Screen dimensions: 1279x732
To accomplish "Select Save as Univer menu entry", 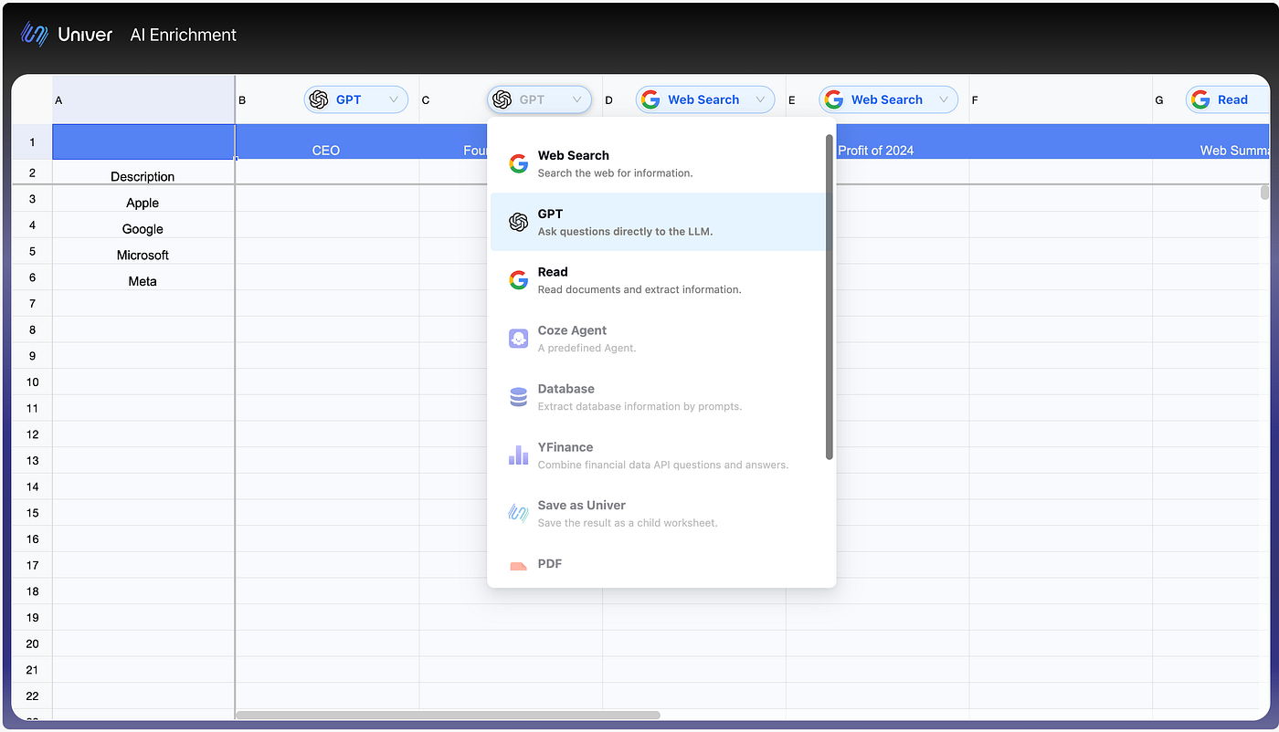I will click(657, 514).
